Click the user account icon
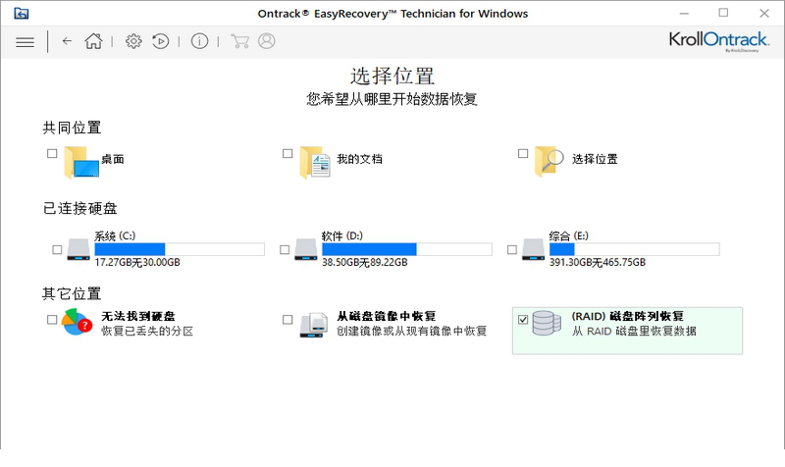This screenshot has width=785, height=467. pyautogui.click(x=267, y=41)
